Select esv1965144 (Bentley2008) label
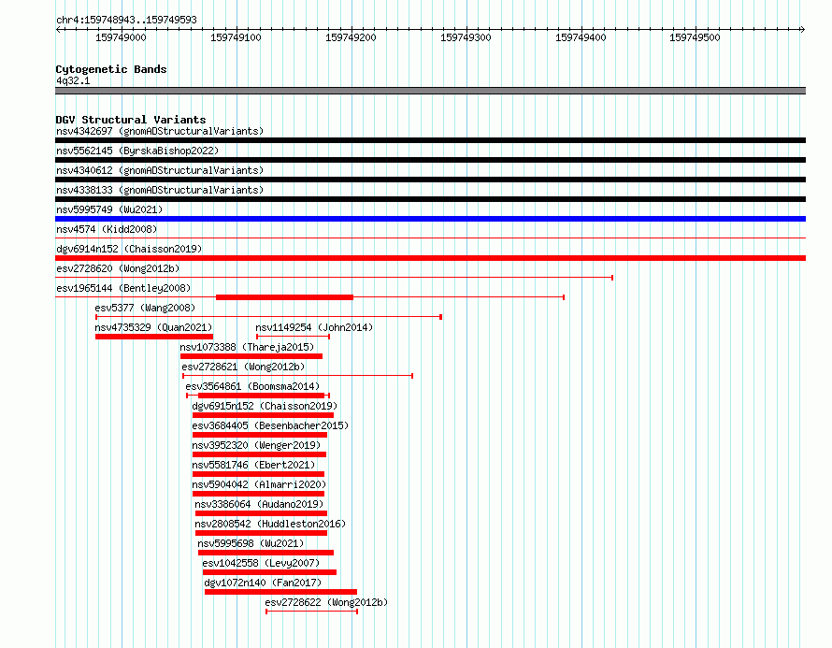Image resolution: width=832 pixels, height=648 pixels. [x=123, y=288]
